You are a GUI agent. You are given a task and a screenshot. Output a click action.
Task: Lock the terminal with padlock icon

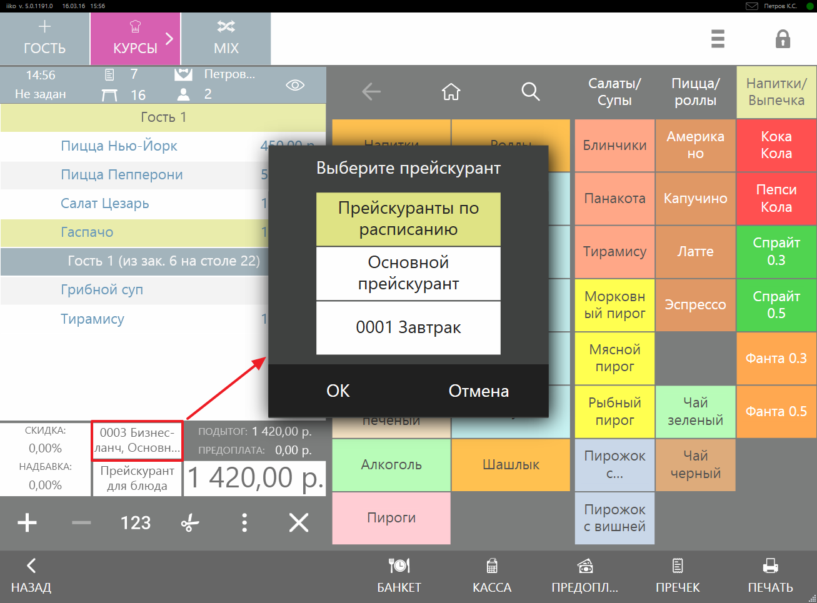pos(783,39)
